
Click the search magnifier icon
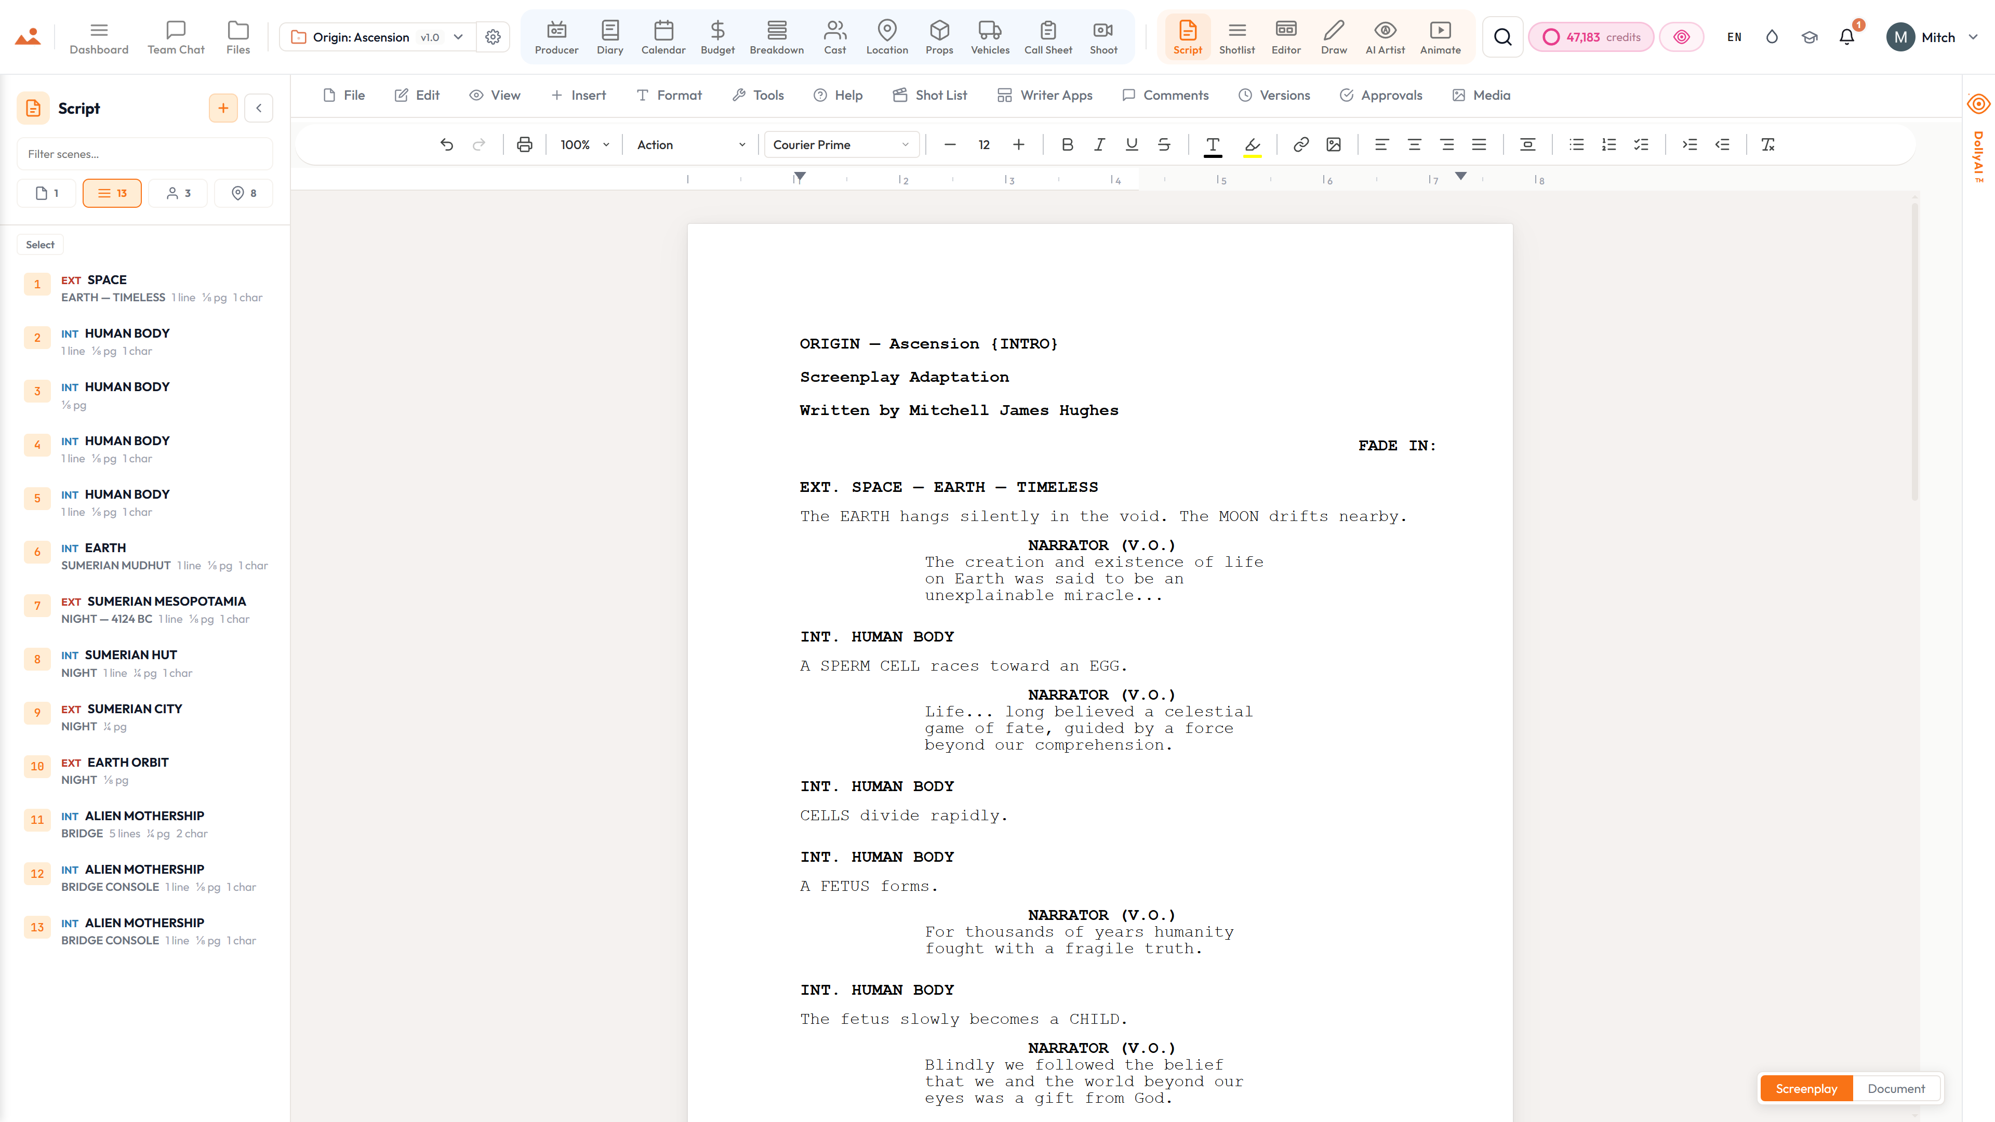pos(1502,37)
